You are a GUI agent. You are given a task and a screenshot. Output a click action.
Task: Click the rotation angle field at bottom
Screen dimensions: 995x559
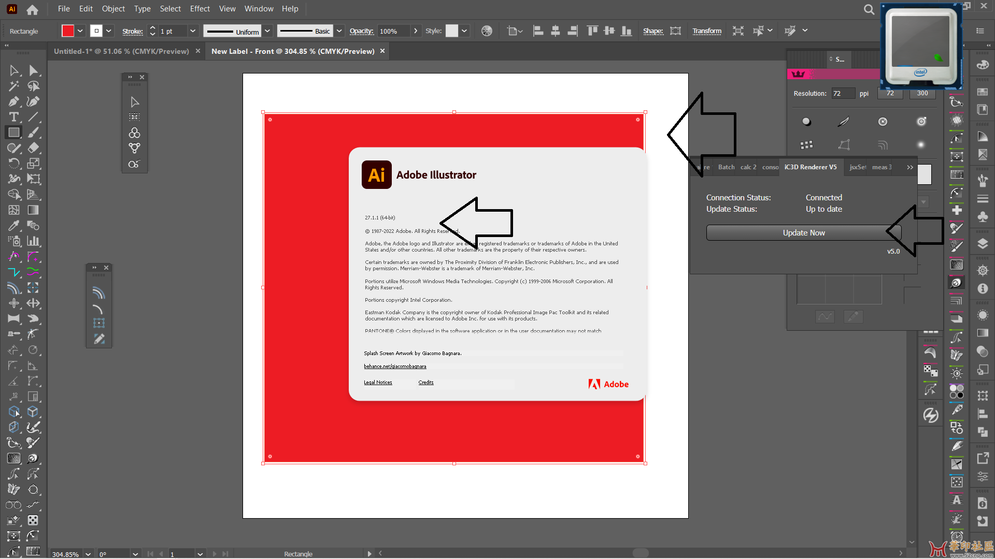[x=113, y=554]
